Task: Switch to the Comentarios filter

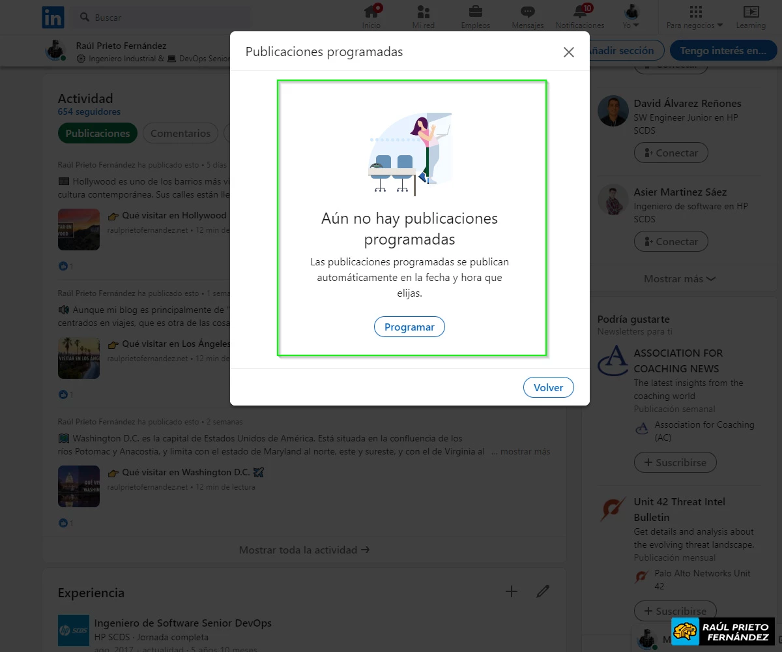Action: 181,133
